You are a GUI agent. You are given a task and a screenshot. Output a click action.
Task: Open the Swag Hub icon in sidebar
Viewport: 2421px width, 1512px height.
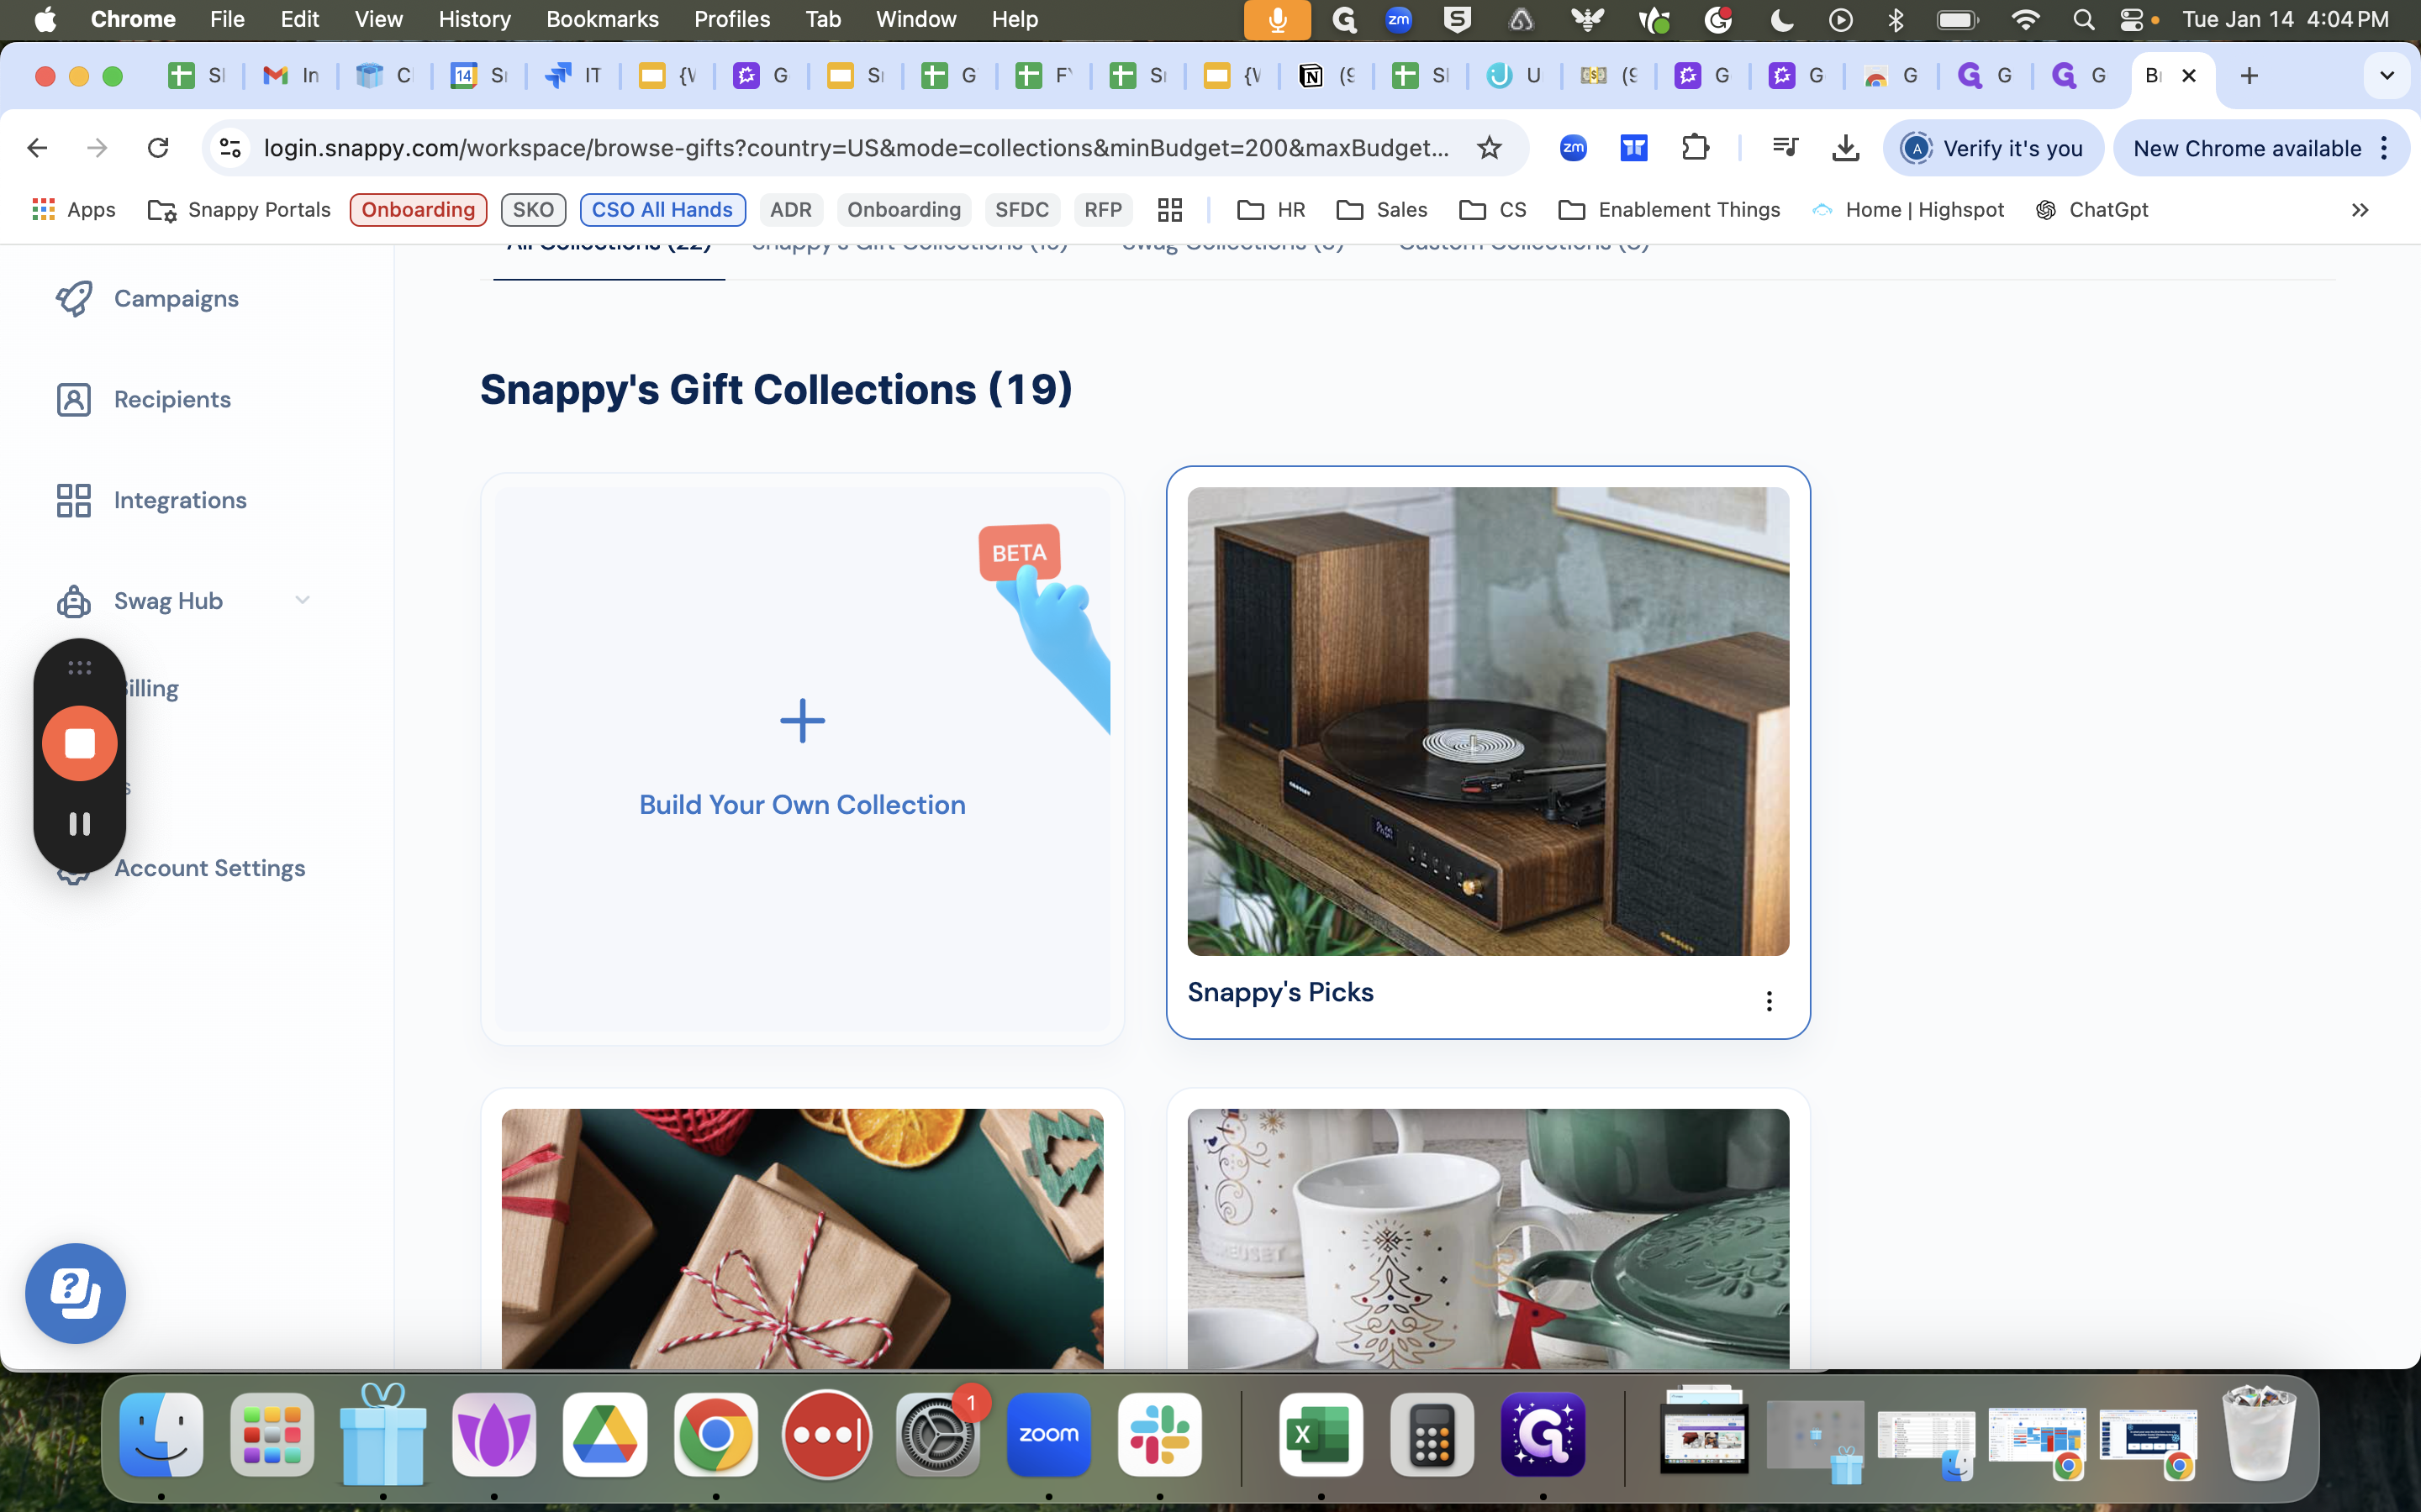74,601
